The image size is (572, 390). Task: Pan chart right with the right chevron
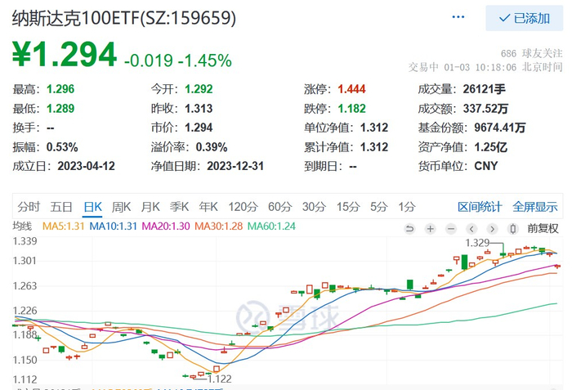click(x=493, y=229)
